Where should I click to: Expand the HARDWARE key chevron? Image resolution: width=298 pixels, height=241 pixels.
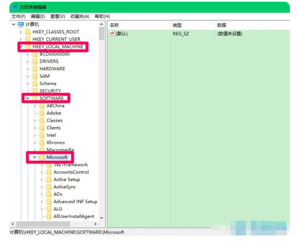pyautogui.click(x=27, y=69)
